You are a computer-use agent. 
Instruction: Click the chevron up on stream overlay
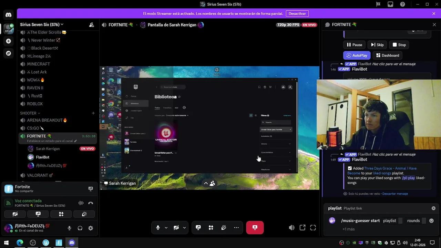click(206, 184)
